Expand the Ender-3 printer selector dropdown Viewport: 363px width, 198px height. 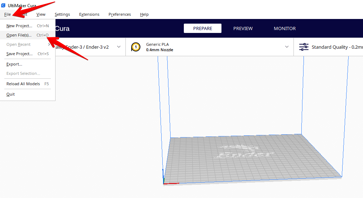(x=119, y=47)
